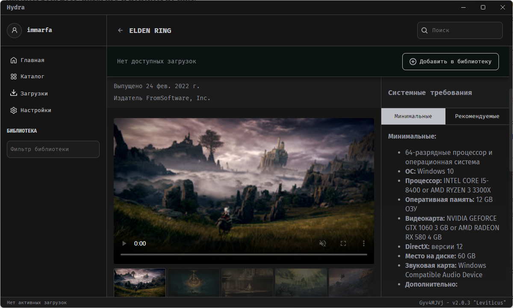Viewport: 513px width, 308px height.
Task: Click the search magnifier icon
Action: click(425, 30)
